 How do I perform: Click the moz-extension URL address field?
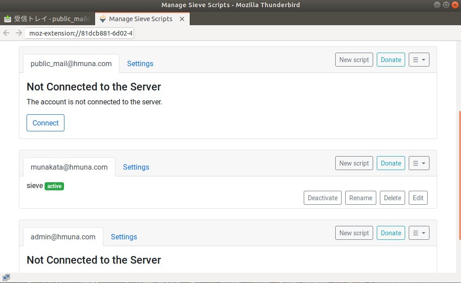pyautogui.click(x=80, y=33)
